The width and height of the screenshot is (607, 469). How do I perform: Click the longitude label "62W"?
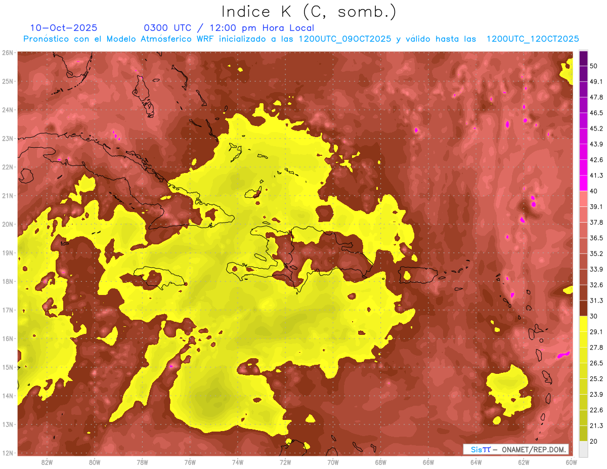point(524,462)
